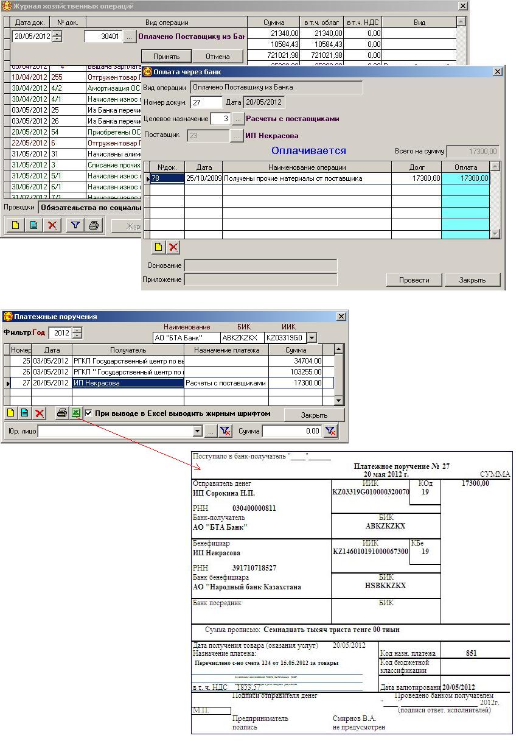Click the date field 20/05/2012
519x741 pixels.
(x=32, y=37)
